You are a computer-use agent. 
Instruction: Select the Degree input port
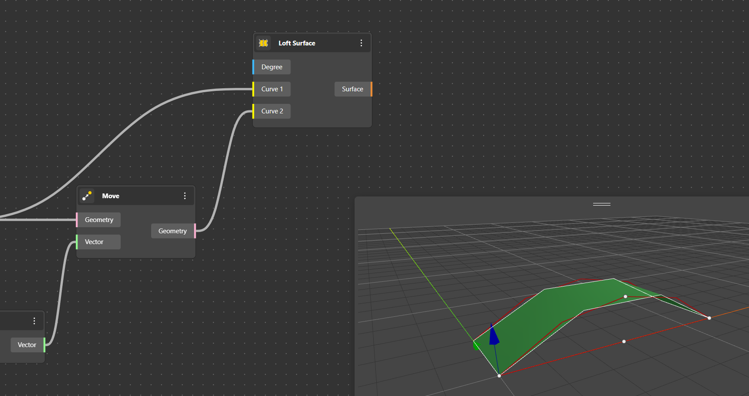click(x=271, y=67)
